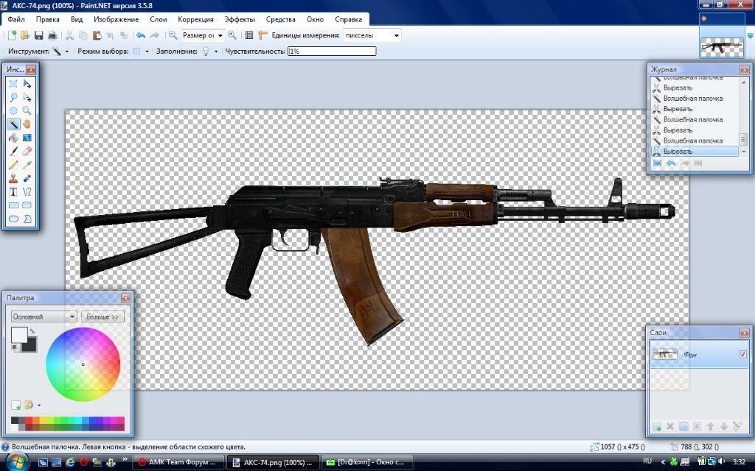The width and height of the screenshot is (755, 471).
Task: Expand the Основной color mode dropdown
Action: 44,316
